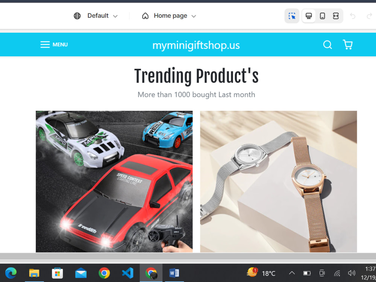Click the redo arrow icon

(369, 16)
